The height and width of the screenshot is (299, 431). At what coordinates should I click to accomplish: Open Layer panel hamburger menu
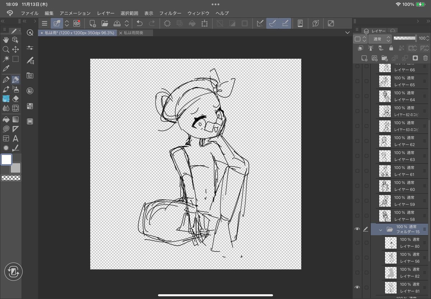[357, 30]
